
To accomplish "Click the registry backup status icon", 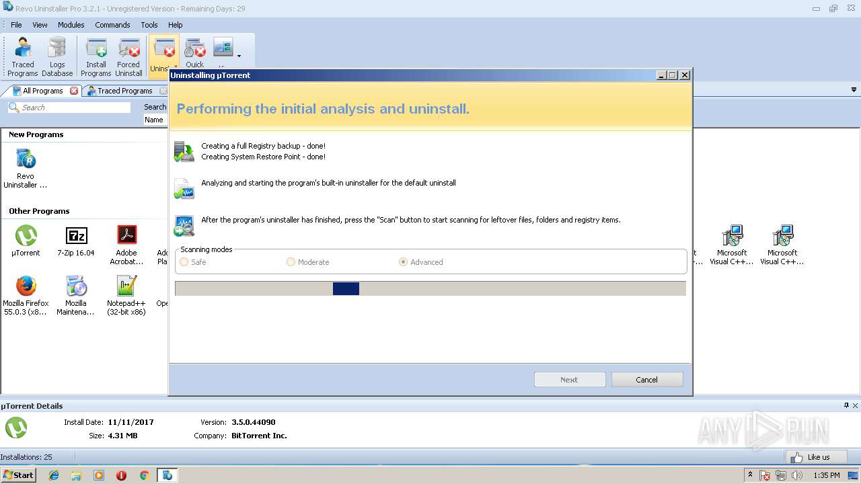I will [x=184, y=151].
